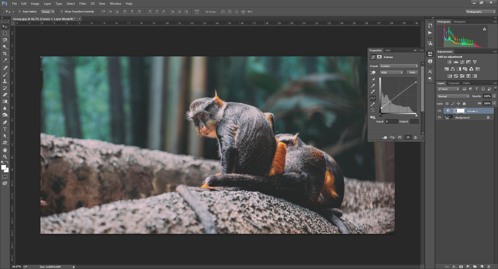Open the Fill slider dropdown arrow
Viewport: 498px width, 269px height.
[x=494, y=103]
